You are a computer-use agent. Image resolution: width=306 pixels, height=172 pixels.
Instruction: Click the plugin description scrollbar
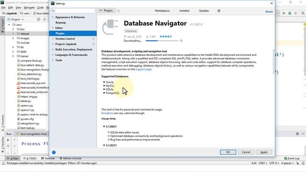click(273, 62)
